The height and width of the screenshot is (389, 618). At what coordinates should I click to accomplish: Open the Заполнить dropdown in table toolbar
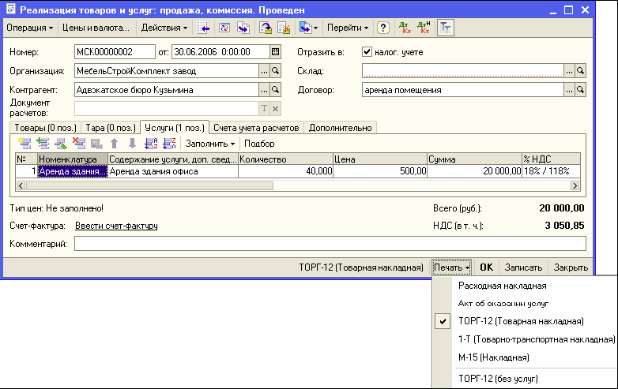click(x=209, y=144)
